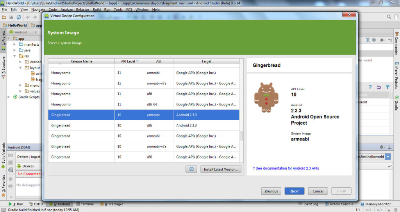Screen dimensions: 400x212
Task: Open the Maven Projects side panel
Action: 397,75
